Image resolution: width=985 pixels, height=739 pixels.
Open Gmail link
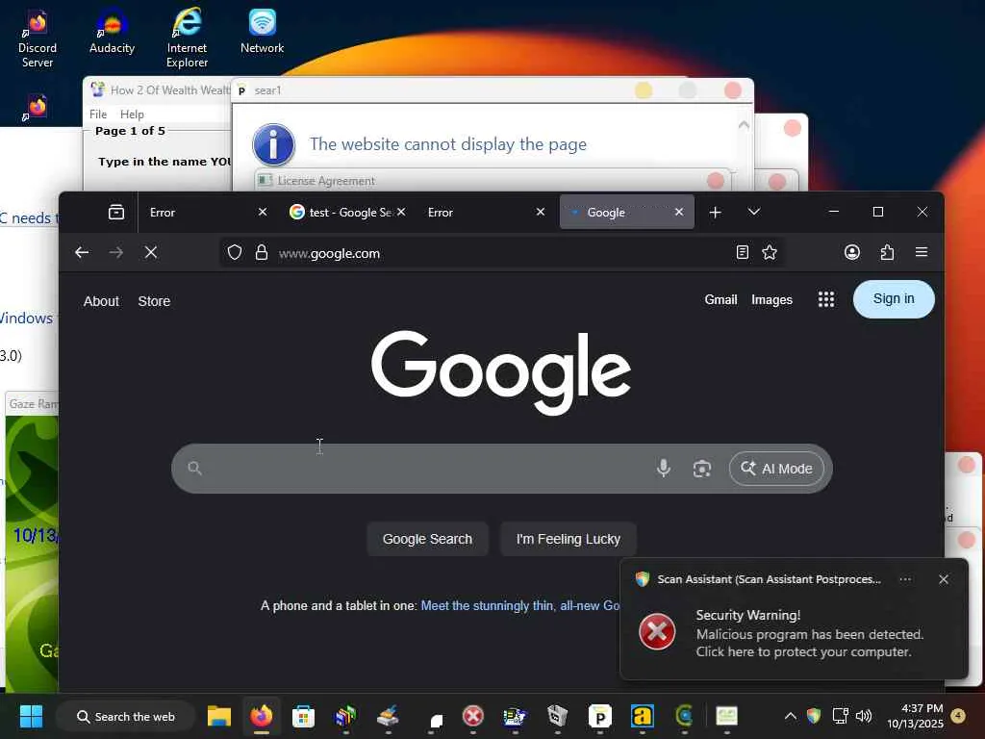tap(720, 300)
